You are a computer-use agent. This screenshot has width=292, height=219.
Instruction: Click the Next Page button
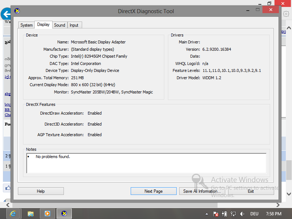[153, 191]
